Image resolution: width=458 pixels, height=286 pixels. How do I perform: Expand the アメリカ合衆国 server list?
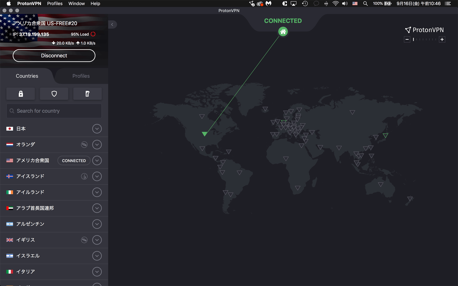click(97, 160)
